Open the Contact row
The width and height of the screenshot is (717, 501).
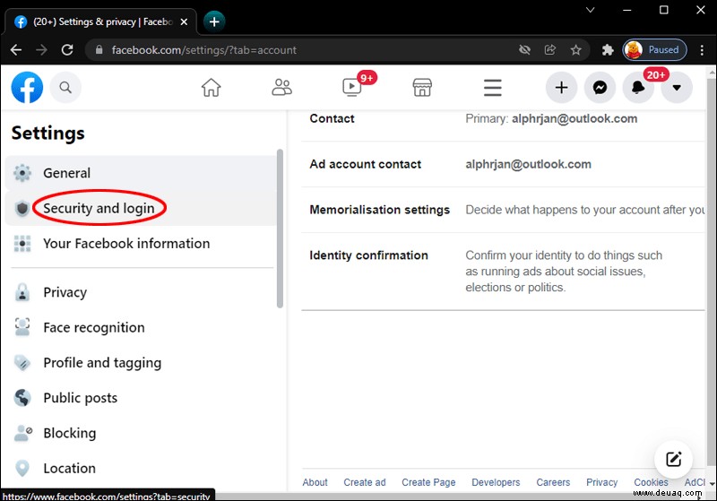click(x=503, y=119)
